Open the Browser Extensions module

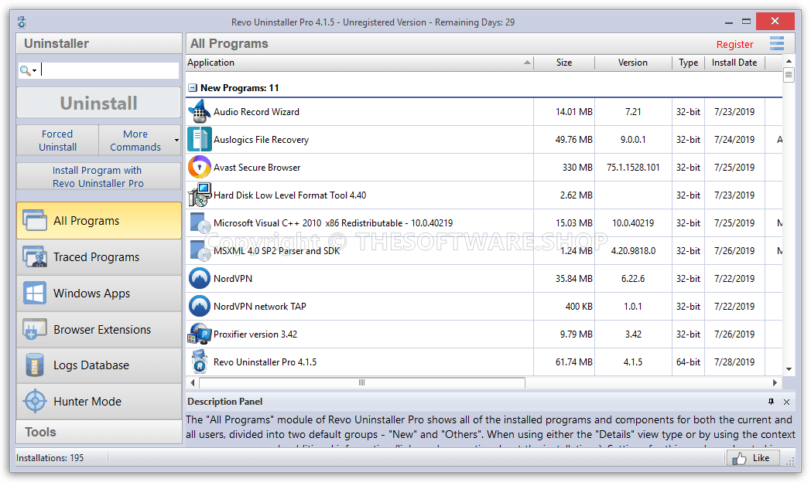pos(99,329)
